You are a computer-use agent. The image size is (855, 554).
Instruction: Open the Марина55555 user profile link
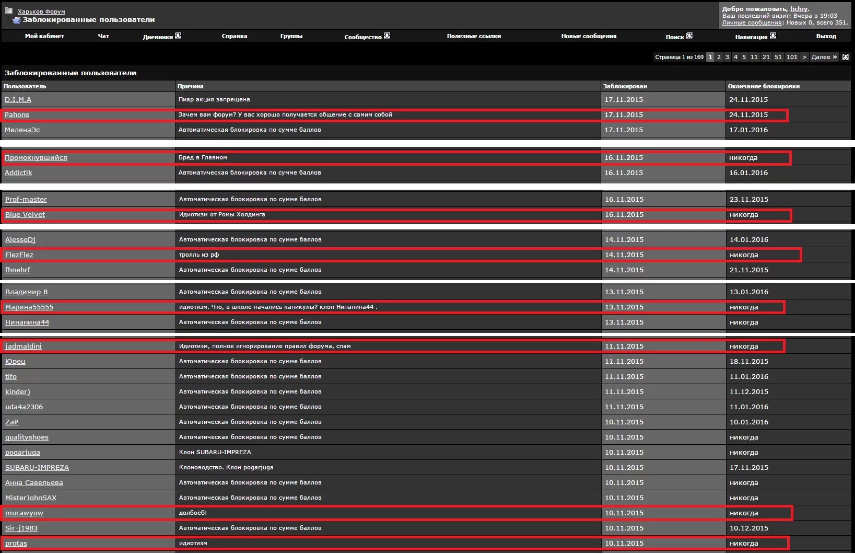point(29,307)
